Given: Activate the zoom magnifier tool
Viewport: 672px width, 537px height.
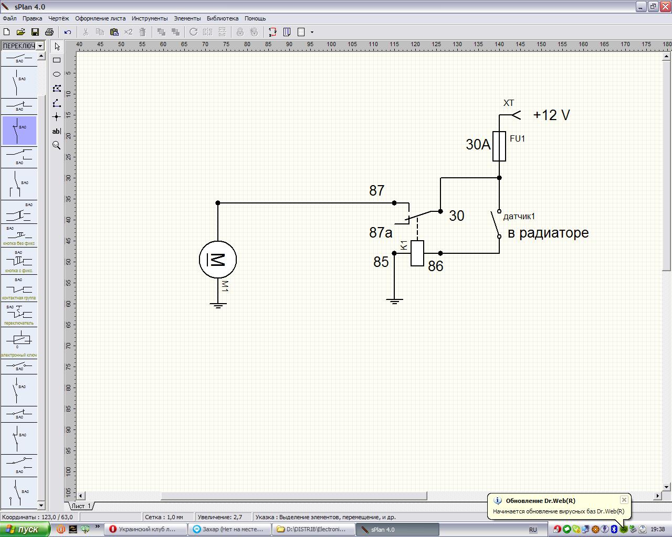Looking at the screenshot, I should (57, 145).
